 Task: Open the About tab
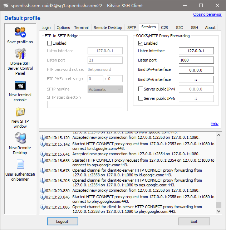210,28
